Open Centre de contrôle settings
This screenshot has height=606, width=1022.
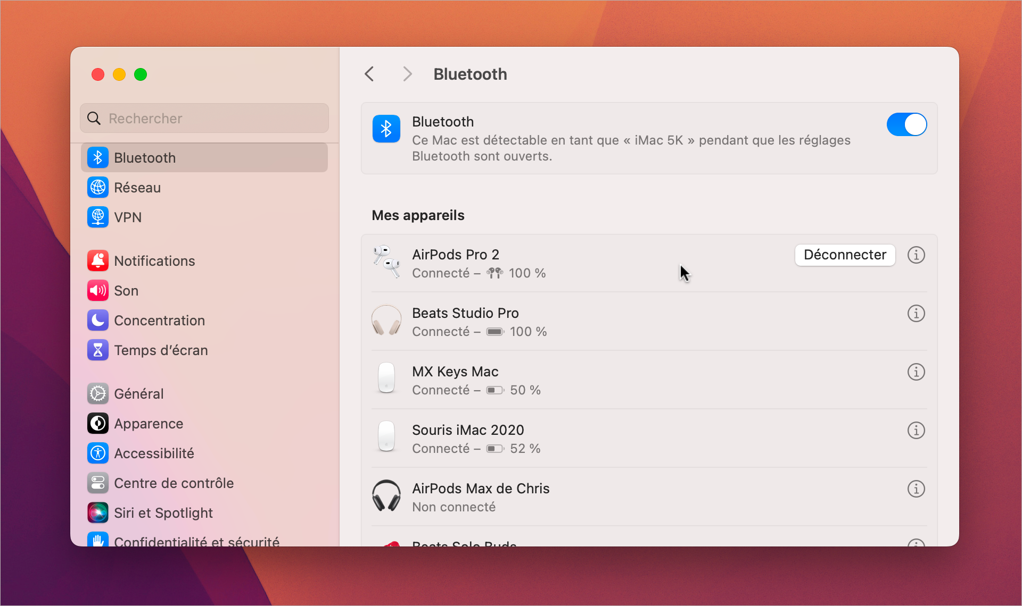[x=174, y=483]
